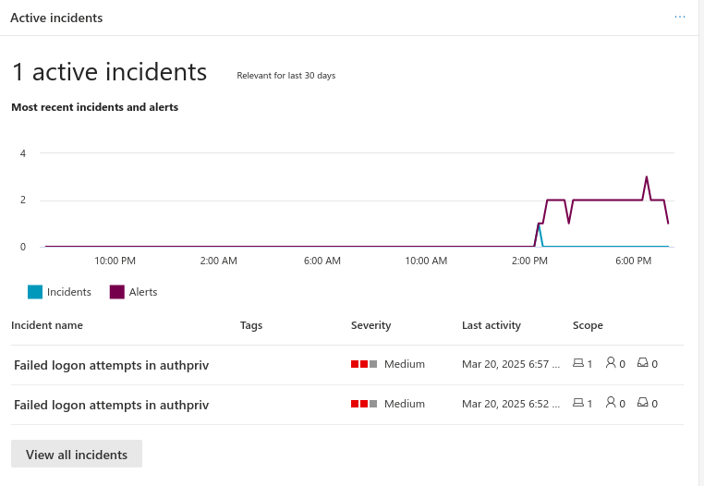Click the purple Alerts legend swatch
The height and width of the screenshot is (486, 704).
coord(117,292)
